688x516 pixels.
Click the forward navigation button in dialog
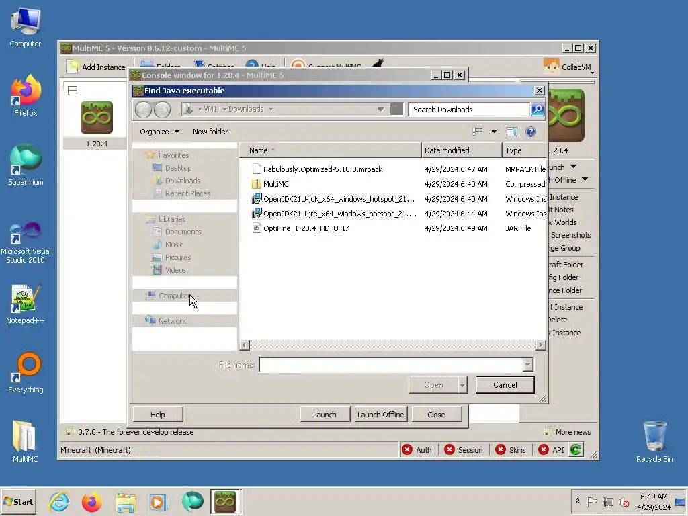coord(162,110)
